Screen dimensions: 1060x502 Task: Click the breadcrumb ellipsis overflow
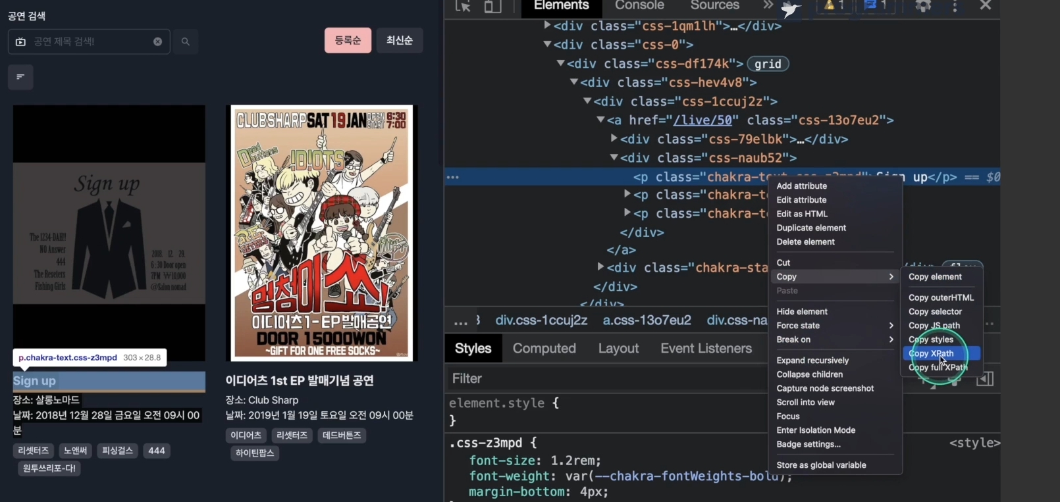460,320
